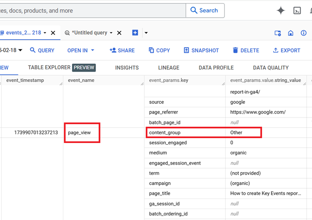Activate Cloud Shell terminal icon
The height and width of the screenshot is (220, 312).
tap(297, 11)
